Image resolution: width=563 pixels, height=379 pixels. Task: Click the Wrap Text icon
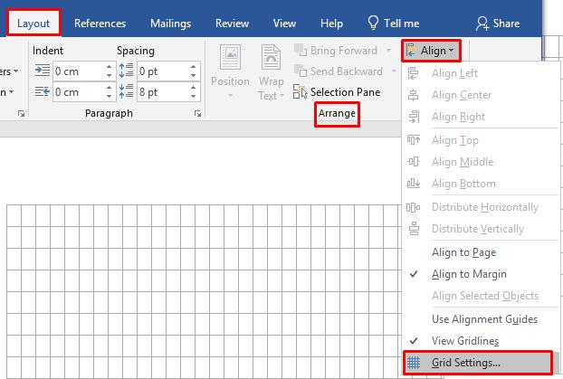tap(271, 57)
